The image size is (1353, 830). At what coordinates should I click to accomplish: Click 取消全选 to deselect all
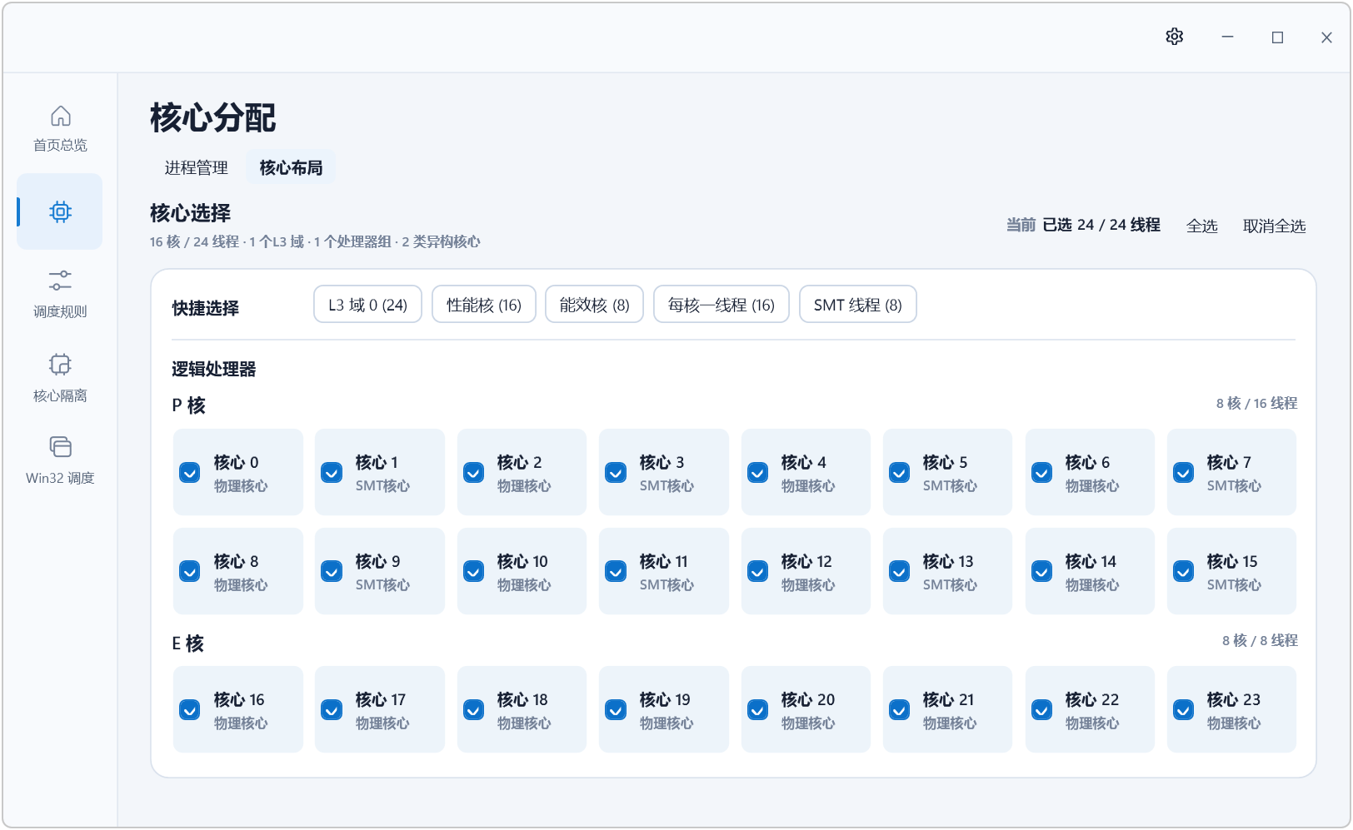point(1274,226)
